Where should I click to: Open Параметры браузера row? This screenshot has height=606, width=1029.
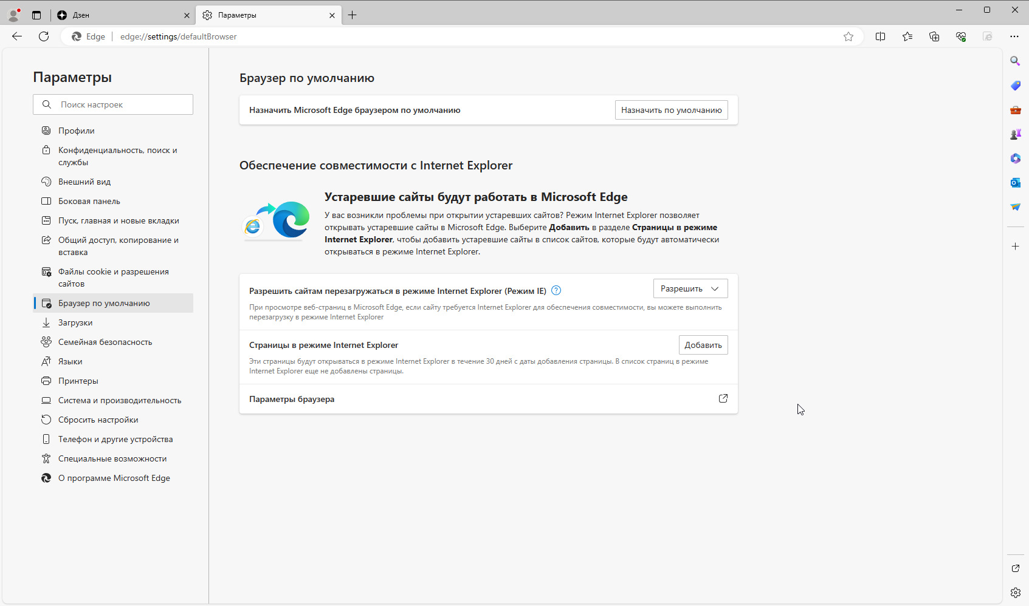pos(489,399)
